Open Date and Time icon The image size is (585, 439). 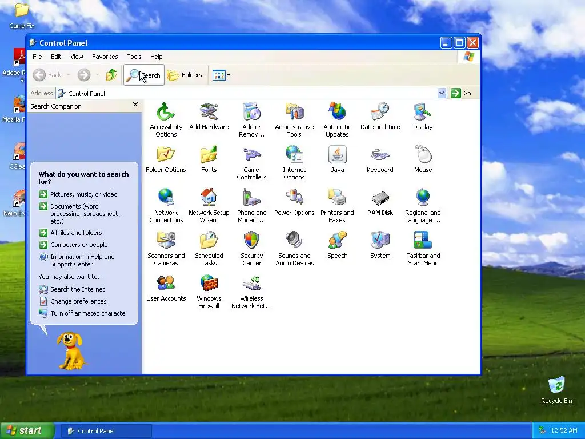pyautogui.click(x=380, y=116)
